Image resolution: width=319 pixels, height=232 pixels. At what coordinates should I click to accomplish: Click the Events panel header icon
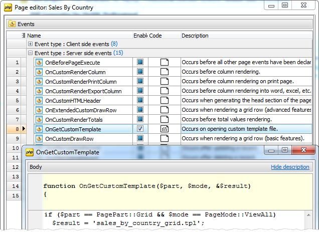click(x=12, y=24)
